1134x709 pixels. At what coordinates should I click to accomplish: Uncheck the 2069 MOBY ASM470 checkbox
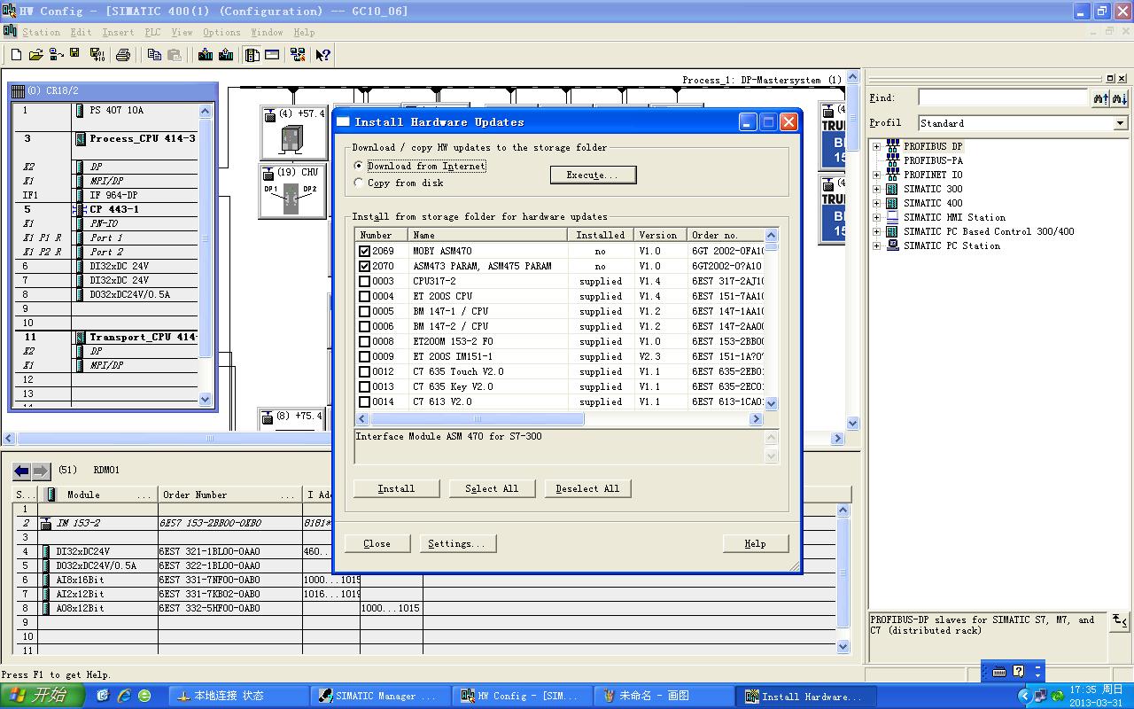[364, 251]
